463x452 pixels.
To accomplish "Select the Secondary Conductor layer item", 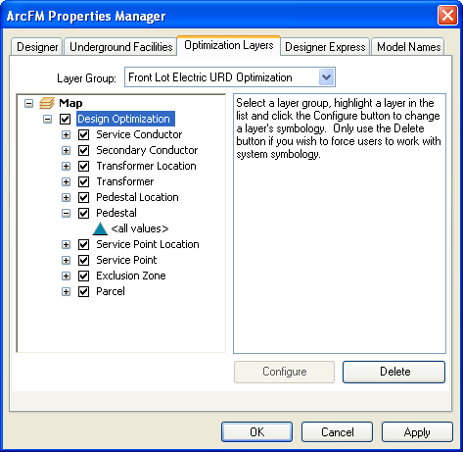I will click(147, 150).
